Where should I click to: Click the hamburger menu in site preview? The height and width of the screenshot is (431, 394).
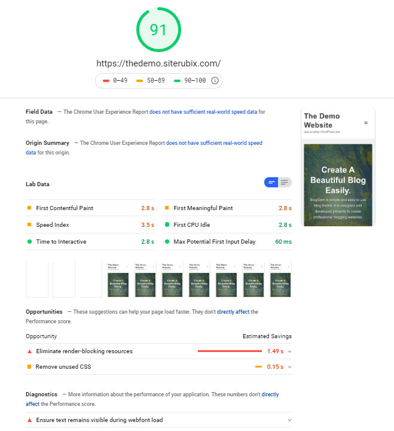[366, 123]
